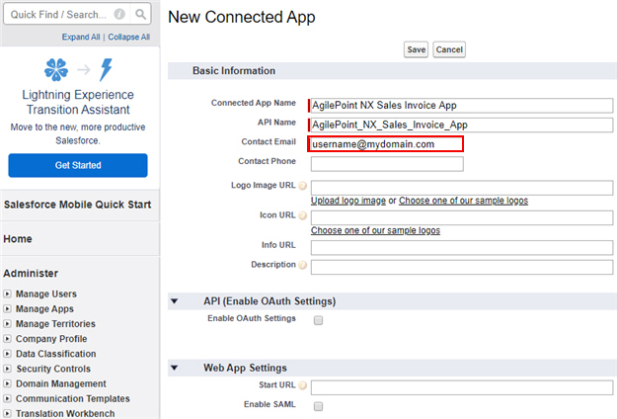
Task: Click the Icon URL input field
Action: tap(462, 217)
